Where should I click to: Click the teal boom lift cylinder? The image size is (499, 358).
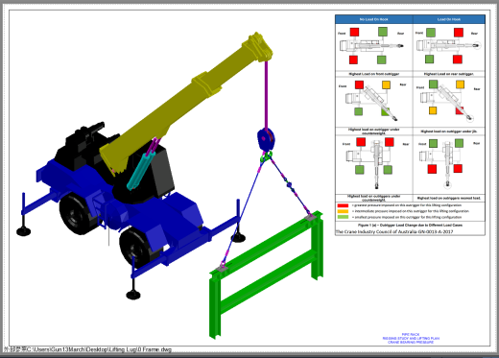click(141, 171)
